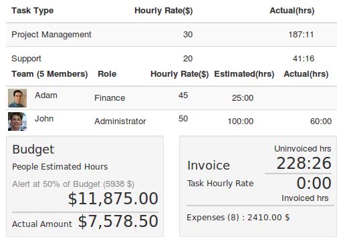Click the Expenses (8) : 2410.00 $ line

[x=238, y=218]
